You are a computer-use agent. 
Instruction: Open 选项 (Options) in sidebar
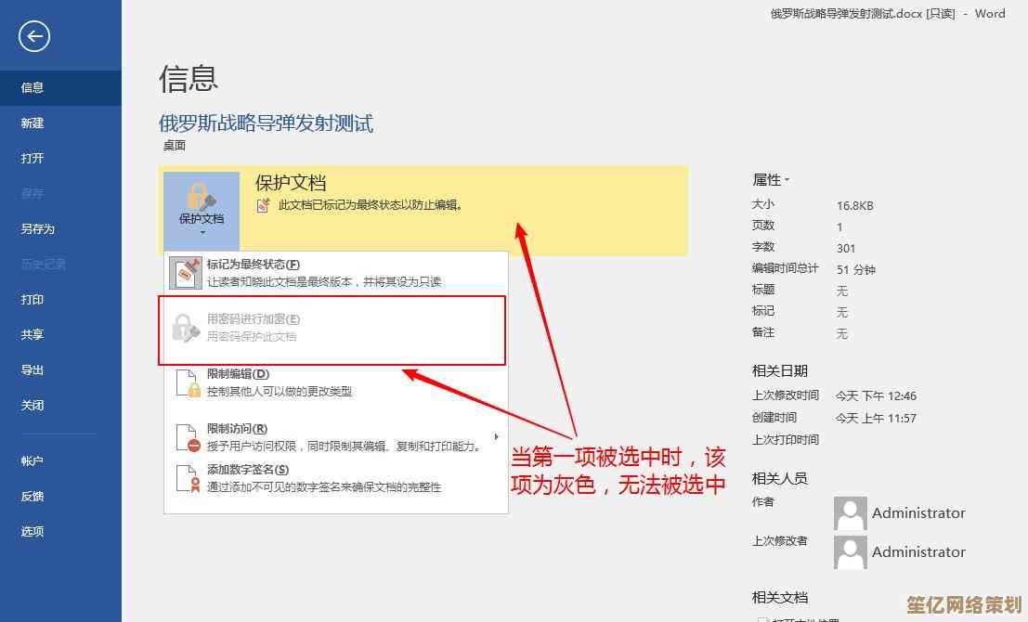click(x=33, y=532)
